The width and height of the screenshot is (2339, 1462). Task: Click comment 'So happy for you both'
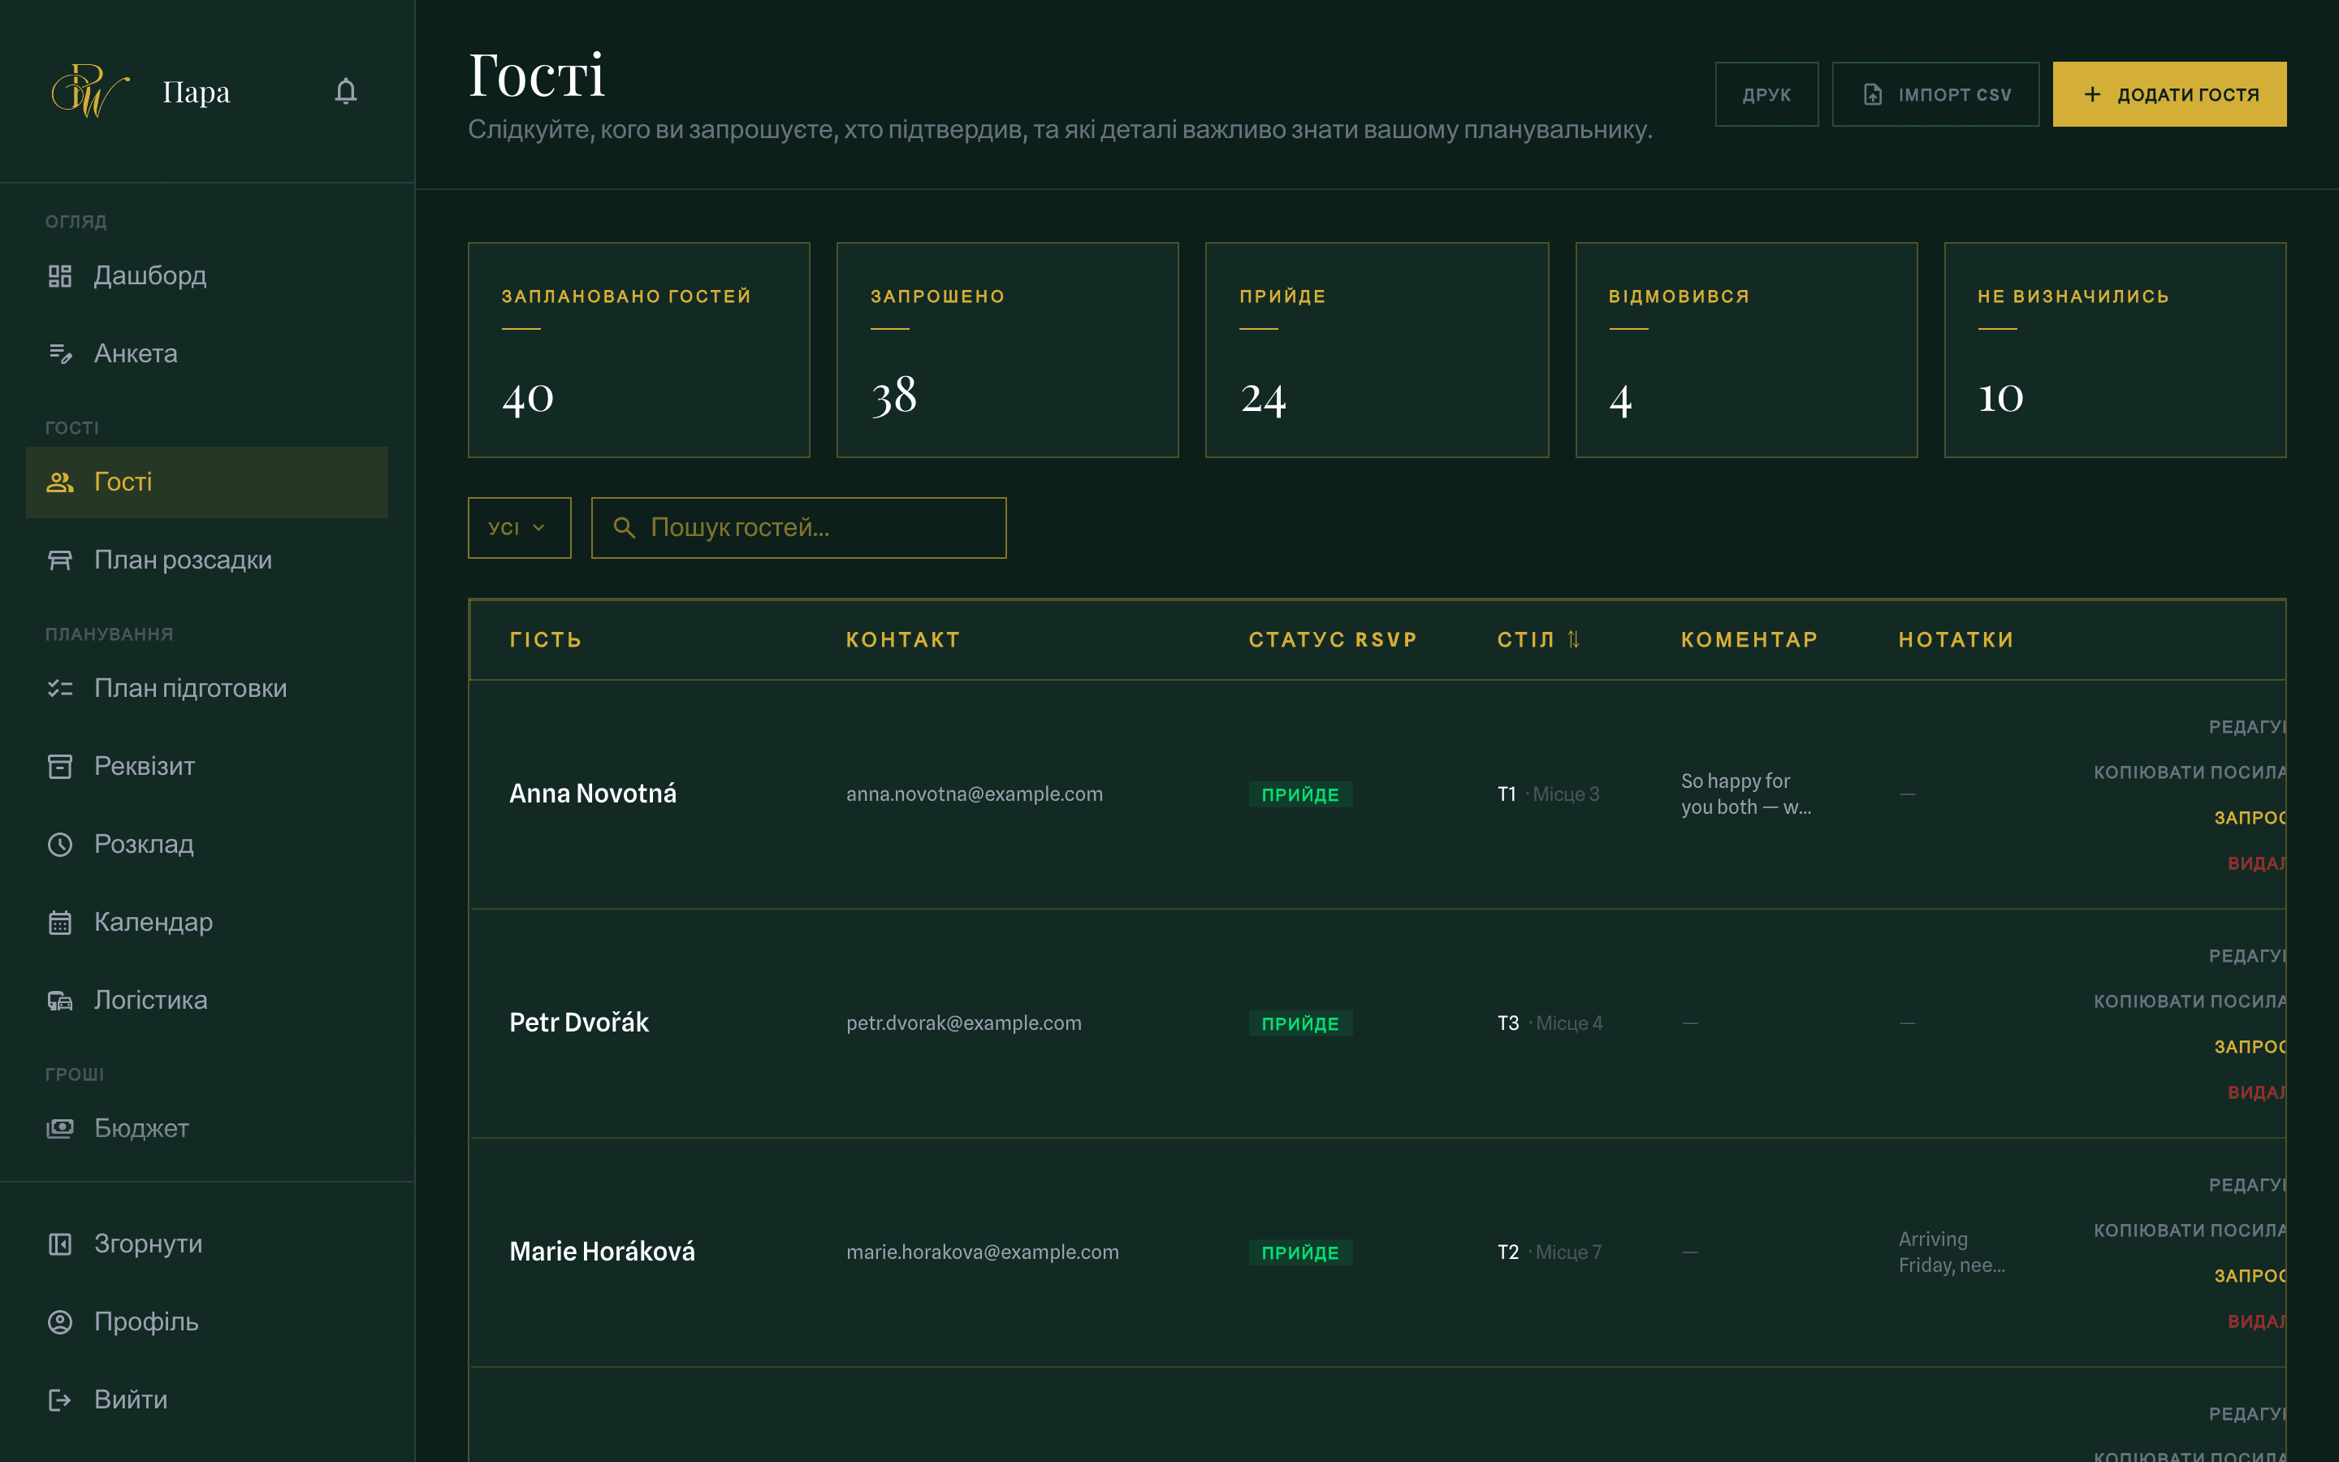(1745, 794)
